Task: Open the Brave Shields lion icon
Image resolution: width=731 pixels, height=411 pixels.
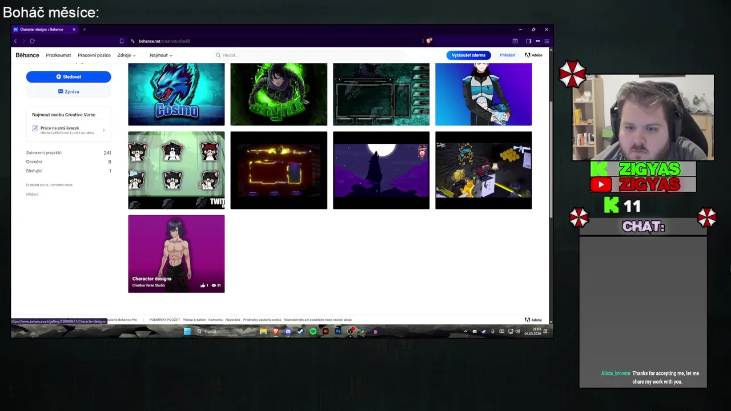Action: pyautogui.click(x=429, y=41)
